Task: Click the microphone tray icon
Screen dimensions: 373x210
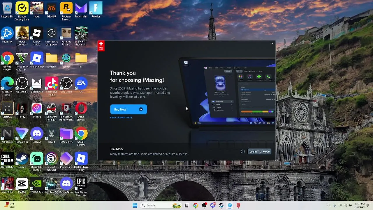Action: click(335, 205)
